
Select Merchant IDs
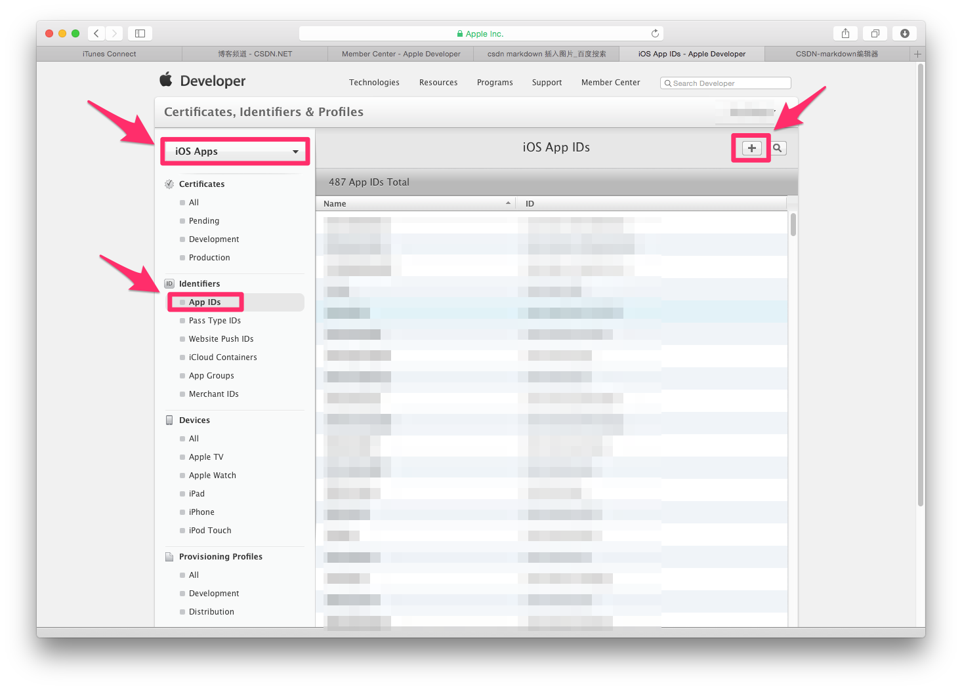tap(213, 394)
